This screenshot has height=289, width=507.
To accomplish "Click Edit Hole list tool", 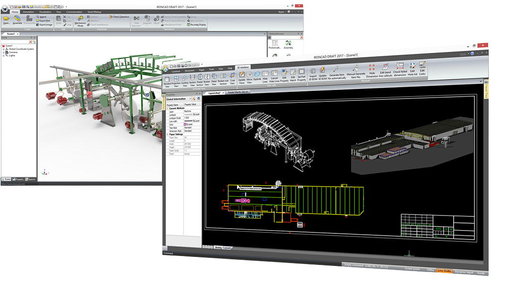I will tap(413, 69).
